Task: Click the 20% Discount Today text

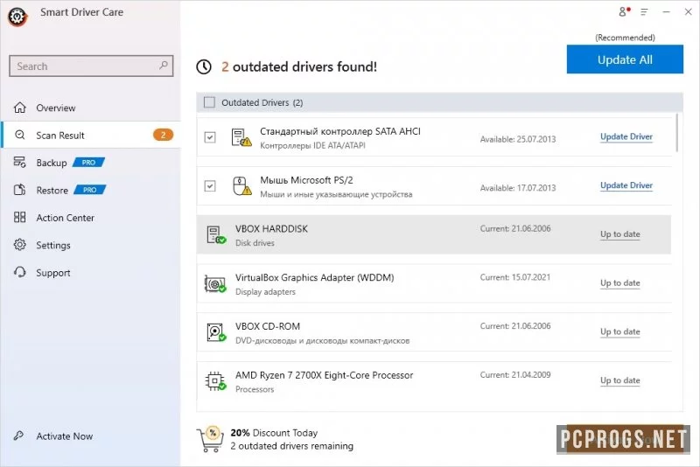Action: point(274,433)
